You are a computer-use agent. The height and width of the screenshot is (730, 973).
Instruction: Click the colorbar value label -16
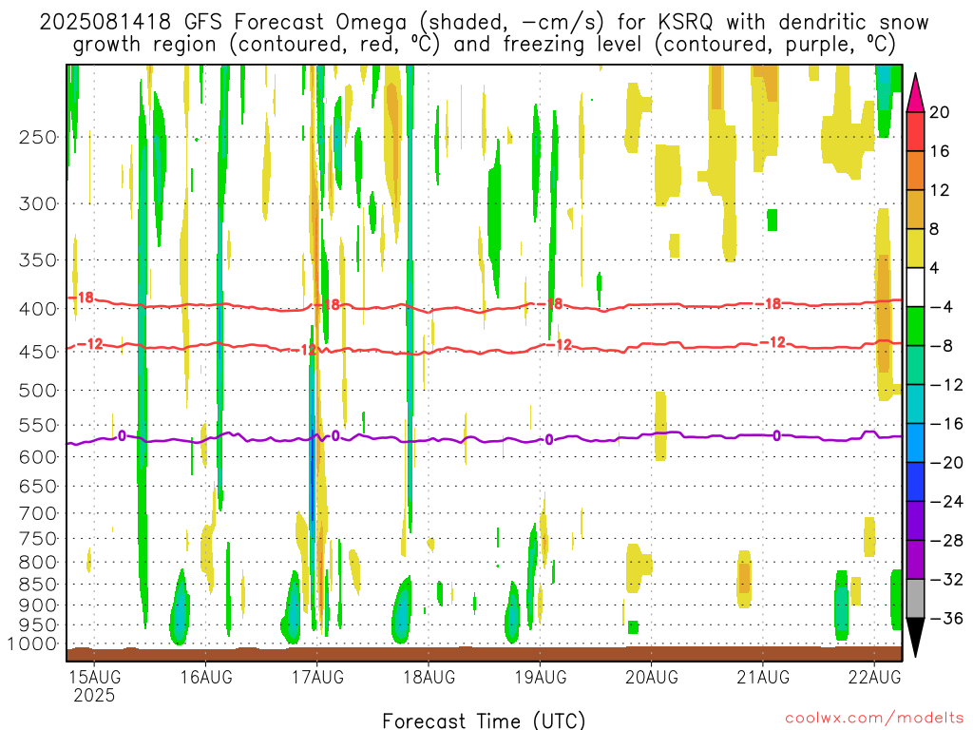coord(946,424)
